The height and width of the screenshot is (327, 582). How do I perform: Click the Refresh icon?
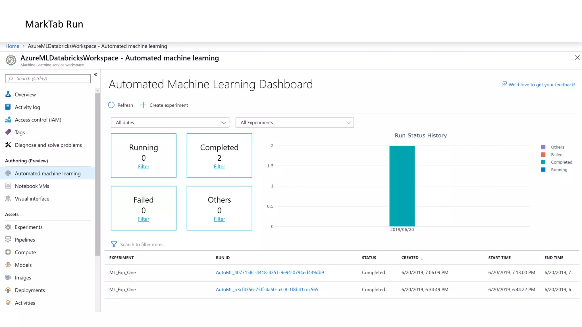111,105
